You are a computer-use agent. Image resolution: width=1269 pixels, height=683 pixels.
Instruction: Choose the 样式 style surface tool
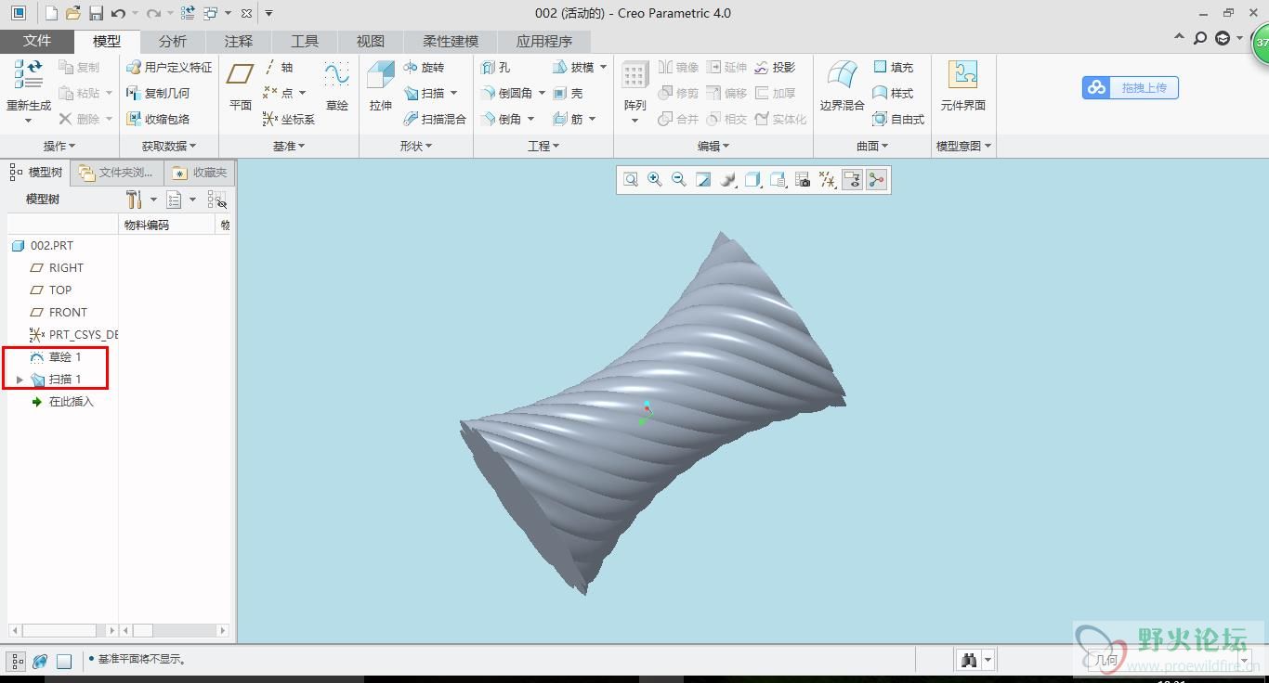[894, 93]
